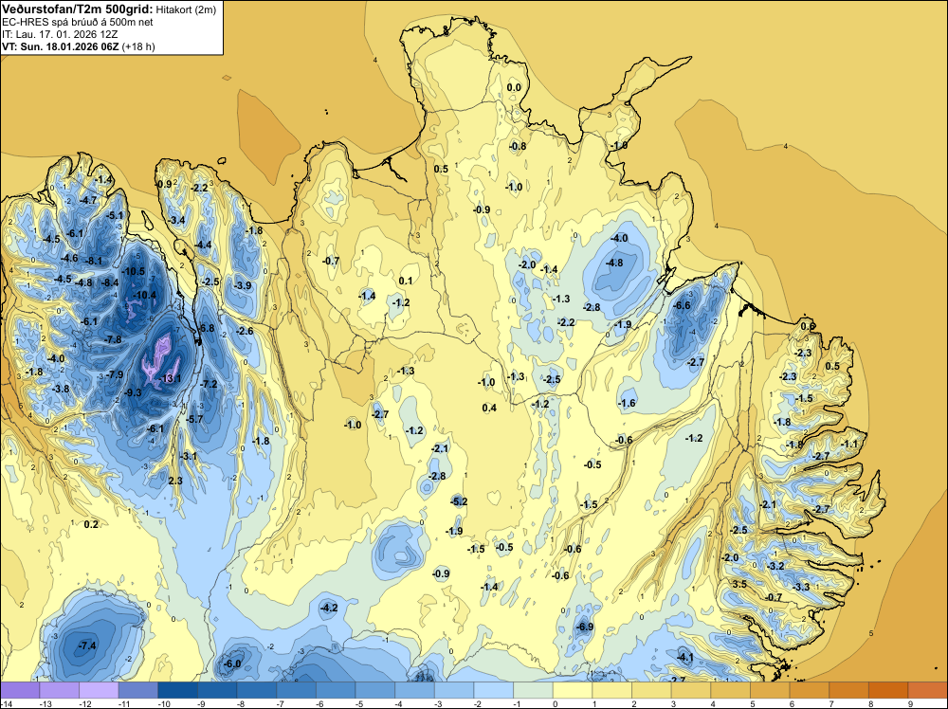Click the -10.5 temperature value

(134, 271)
